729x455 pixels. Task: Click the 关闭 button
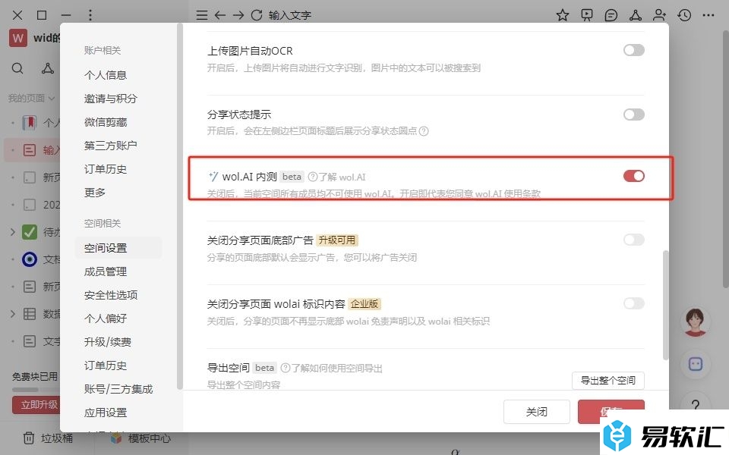click(x=537, y=412)
